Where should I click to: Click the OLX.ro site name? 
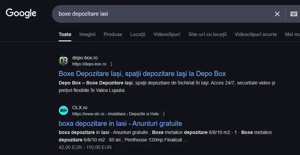point(80,108)
